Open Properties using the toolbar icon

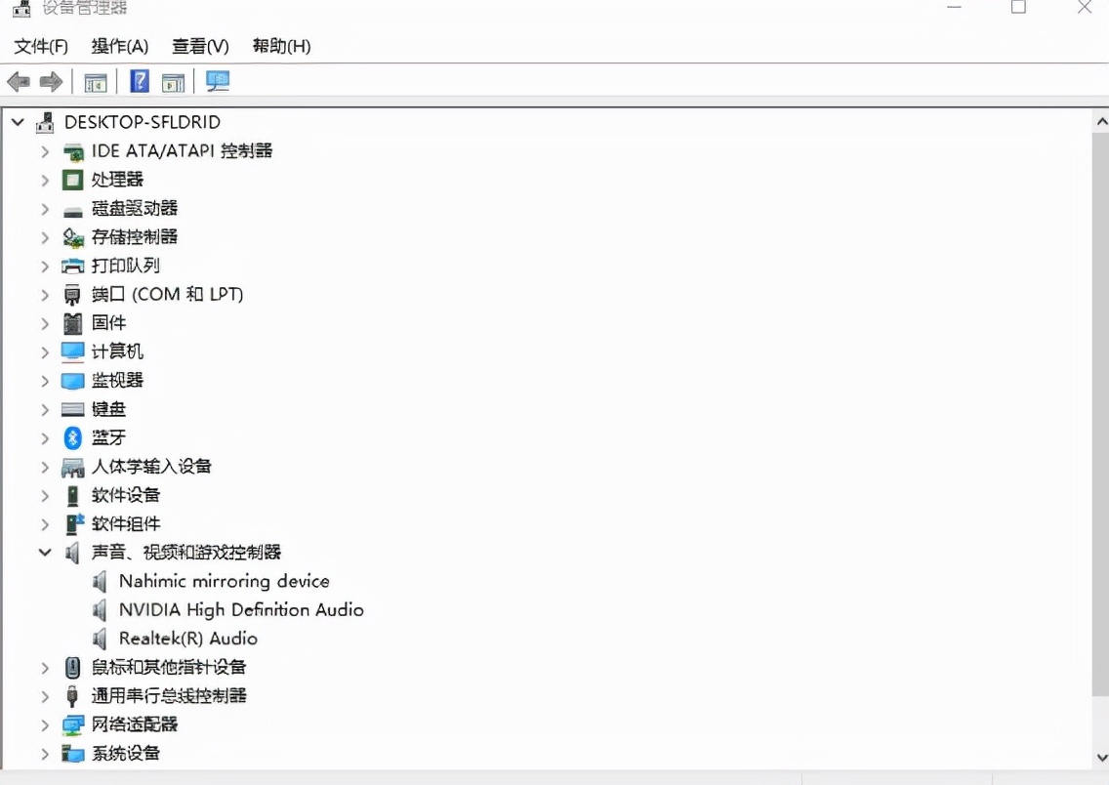(94, 82)
